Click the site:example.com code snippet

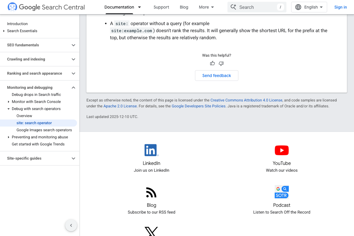(x=132, y=31)
